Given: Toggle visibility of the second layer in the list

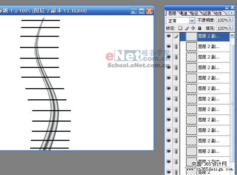Looking at the screenshot, I should [169, 46].
